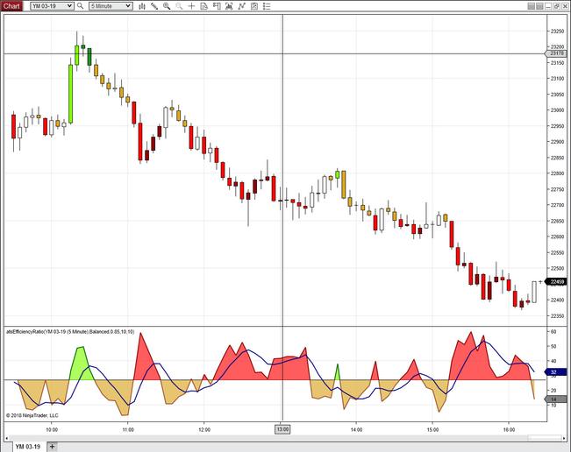
Task: Click the 13:00 time axis marker
Action: pos(282,430)
